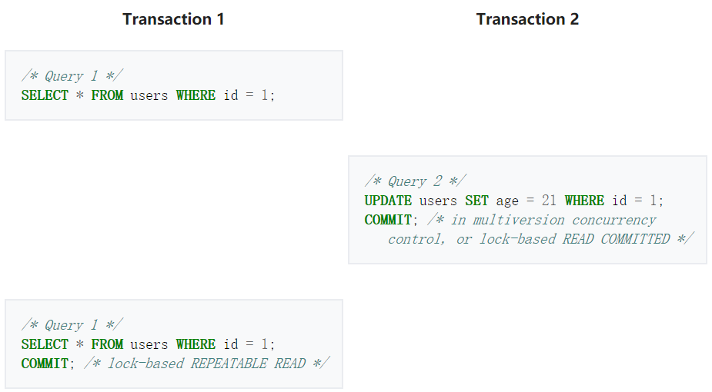
Task: Click WHERE keyword in UPDATE statement
Action: tap(584, 201)
